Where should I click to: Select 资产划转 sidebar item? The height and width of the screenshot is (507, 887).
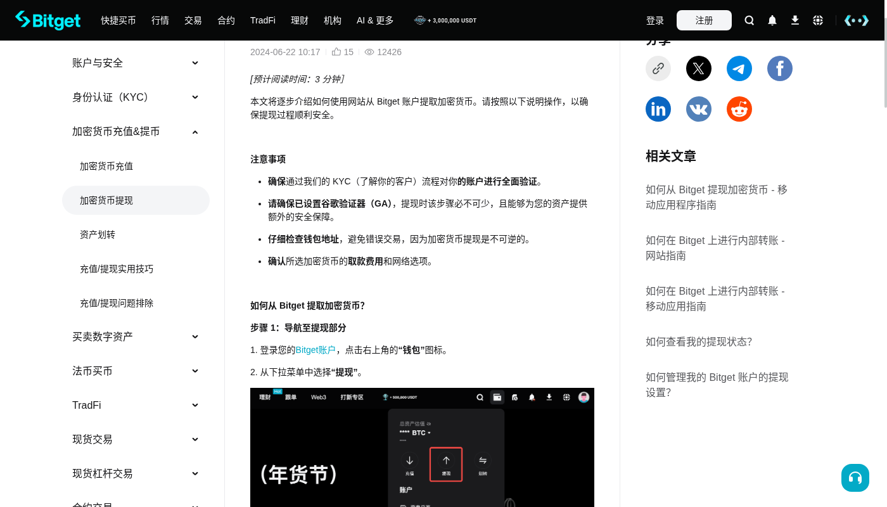136,234
